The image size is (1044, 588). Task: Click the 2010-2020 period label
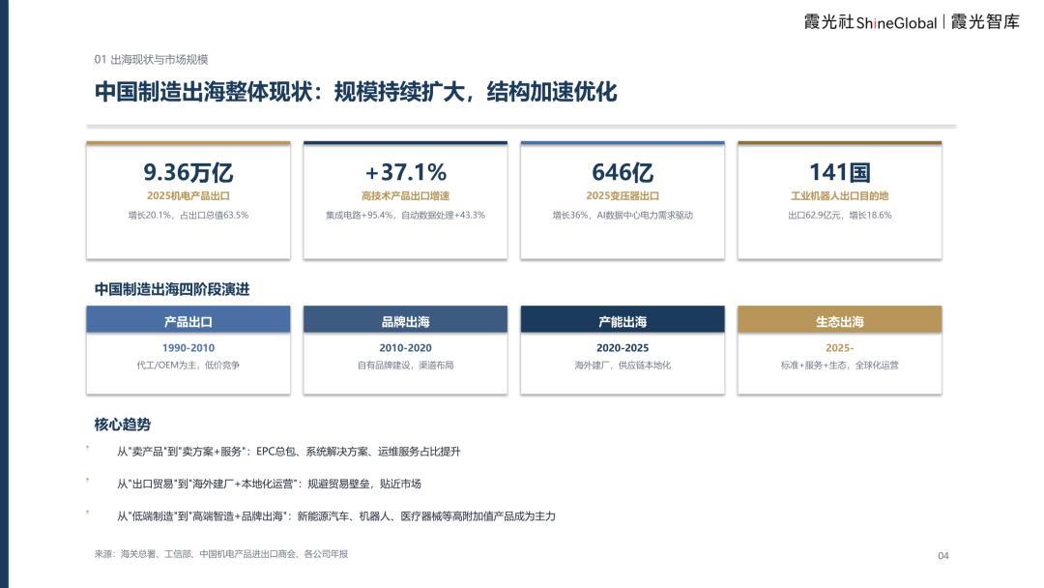(x=405, y=347)
